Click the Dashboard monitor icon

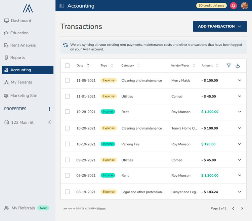click(x=7, y=21)
